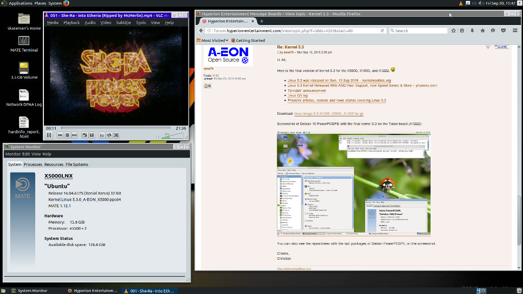Open System Monitor Edit menu
Screen dimensions: 523x294
26,154
